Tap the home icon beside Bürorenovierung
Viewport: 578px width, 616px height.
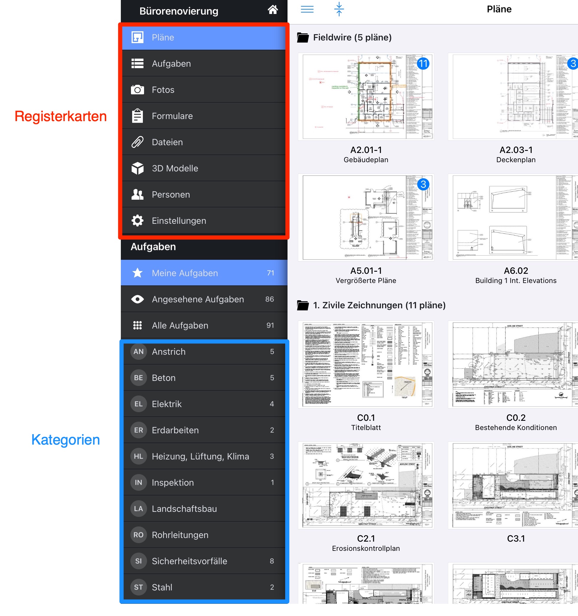[x=272, y=10]
